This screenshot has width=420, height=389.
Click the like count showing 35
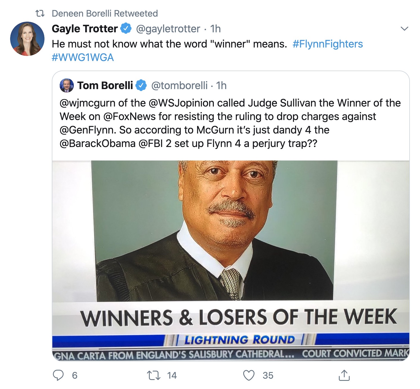pos(267,374)
